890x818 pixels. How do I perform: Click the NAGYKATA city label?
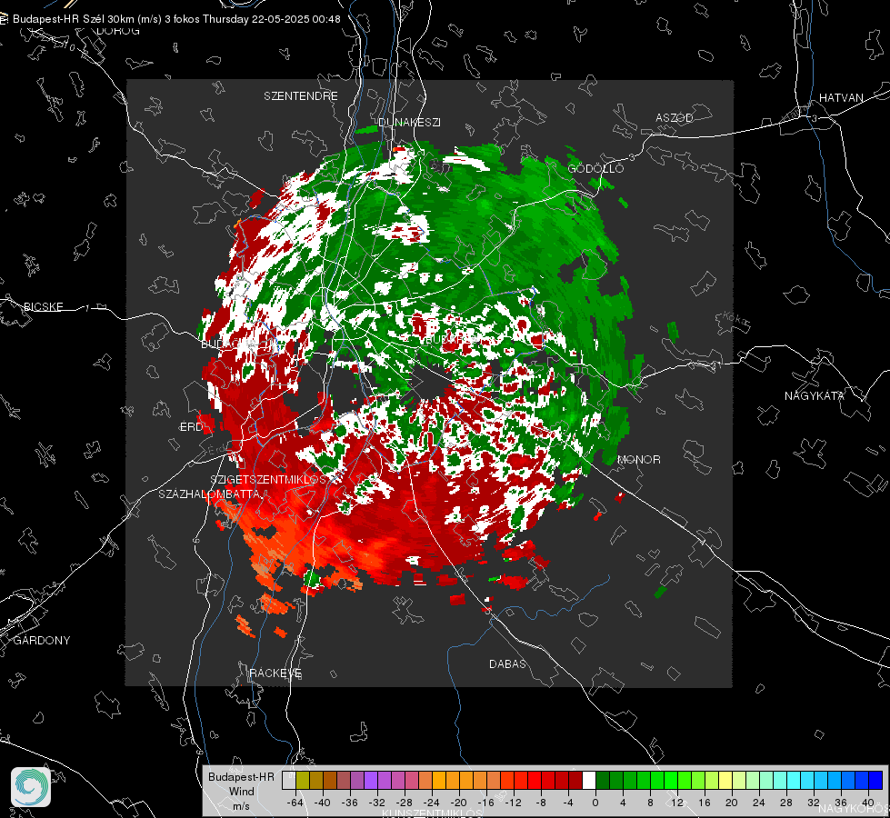[815, 395]
